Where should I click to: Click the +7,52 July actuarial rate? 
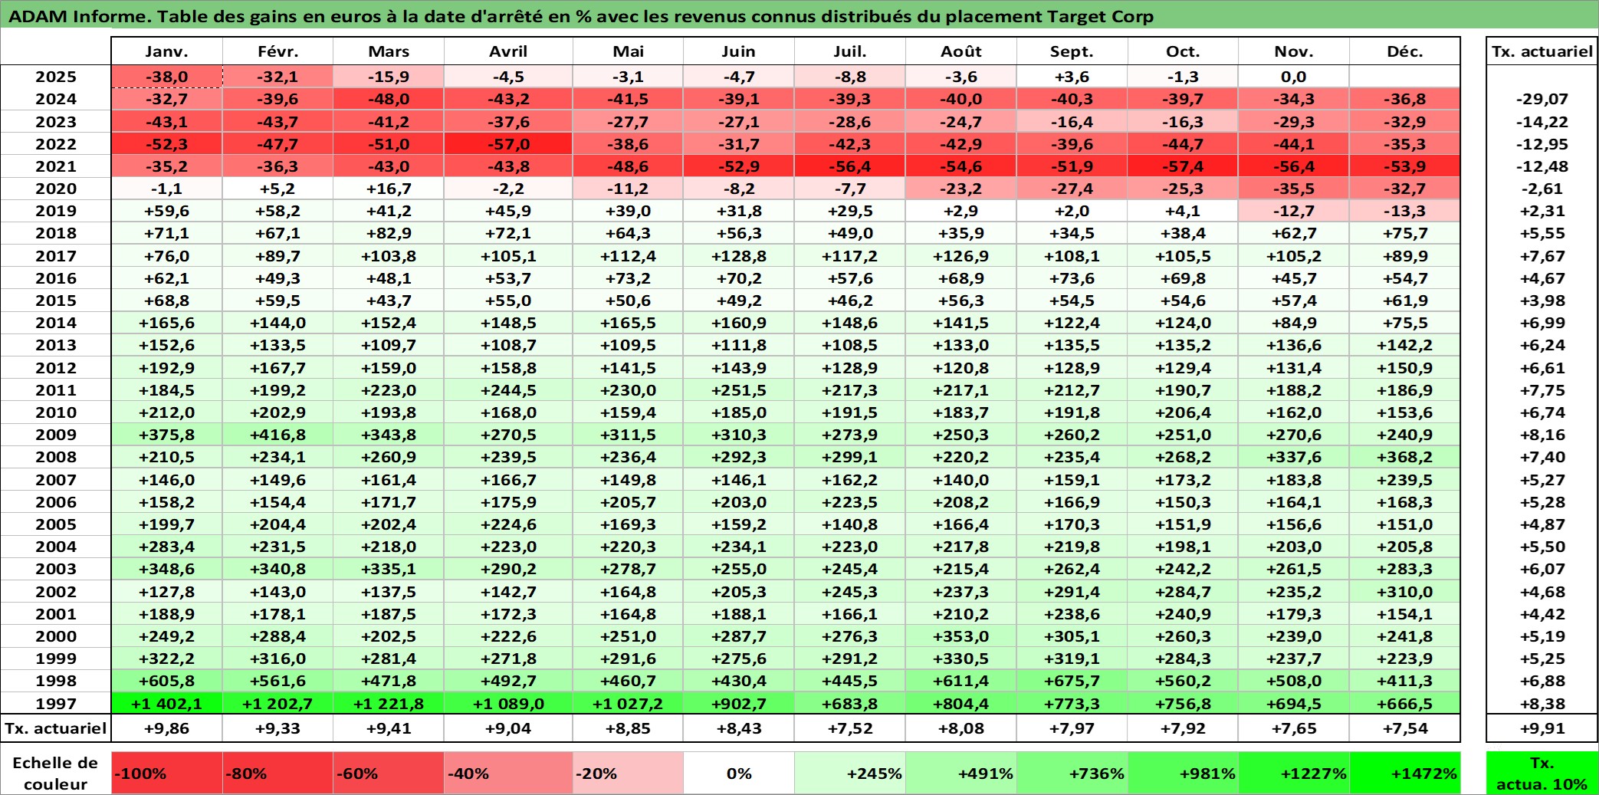click(850, 728)
